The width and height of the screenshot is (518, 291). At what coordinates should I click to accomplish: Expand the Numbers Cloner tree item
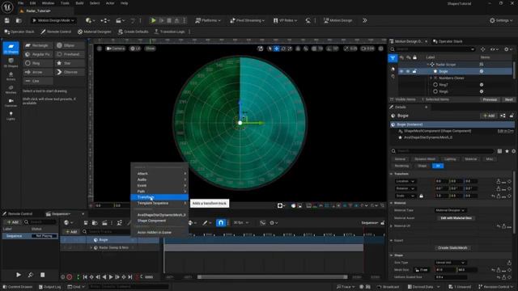[431, 78]
